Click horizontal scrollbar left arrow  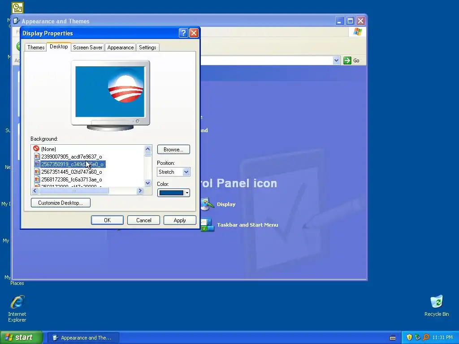coord(35,191)
